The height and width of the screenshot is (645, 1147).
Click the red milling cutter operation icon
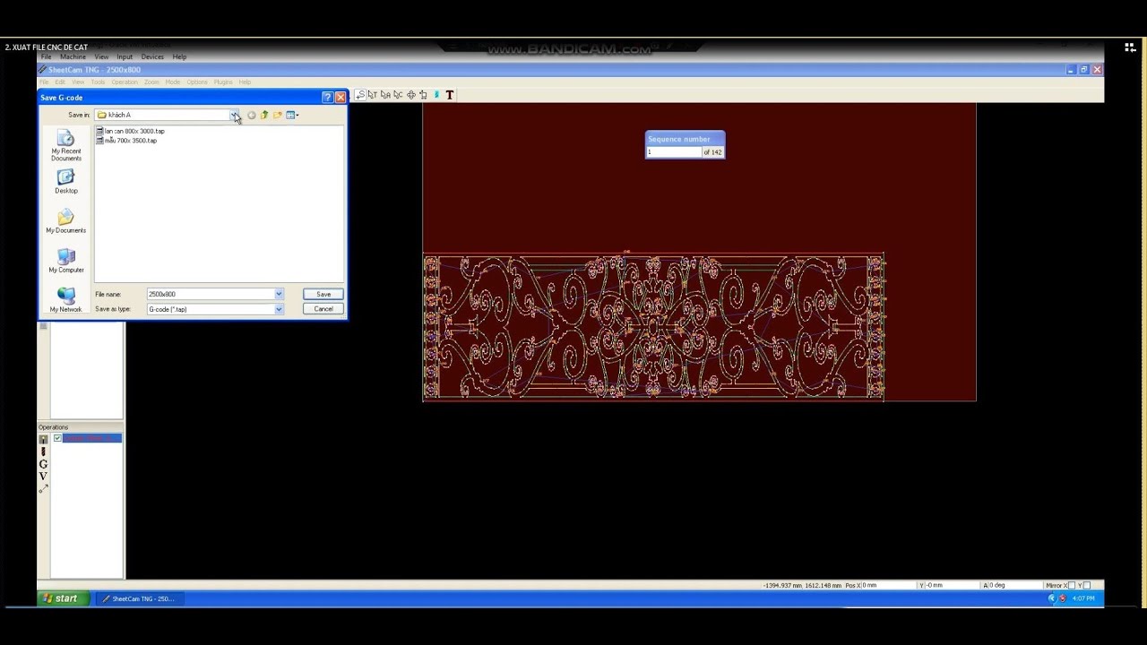point(43,451)
